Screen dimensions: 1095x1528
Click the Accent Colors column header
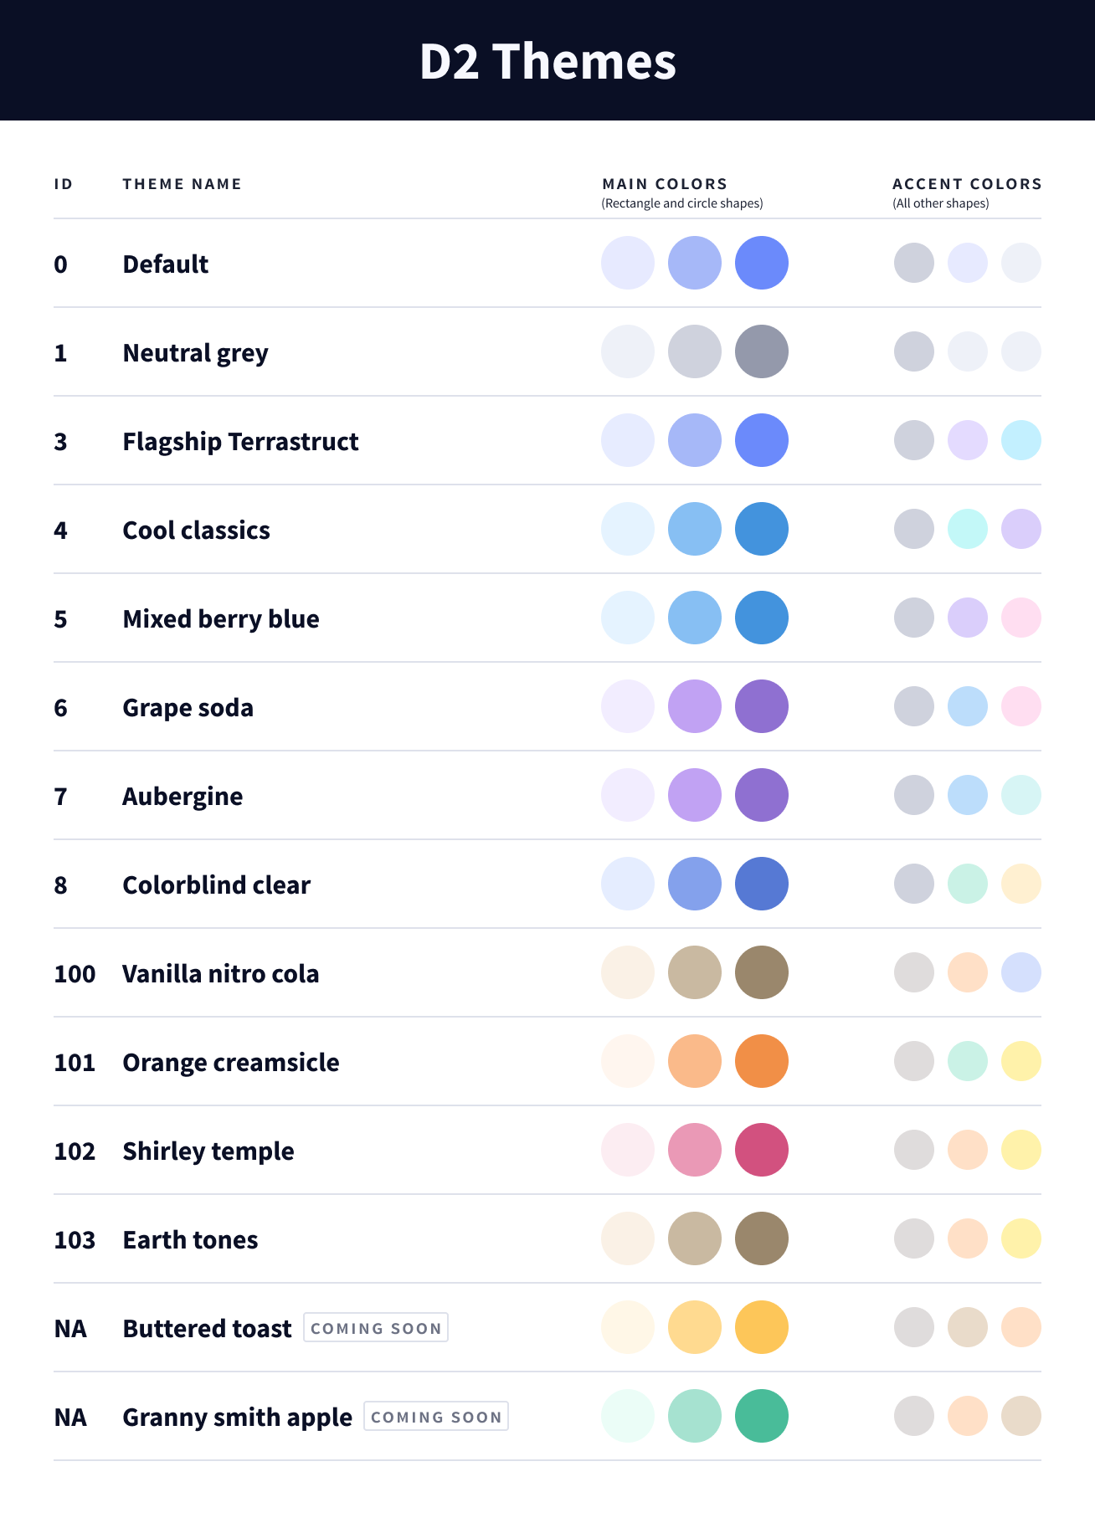click(x=967, y=184)
